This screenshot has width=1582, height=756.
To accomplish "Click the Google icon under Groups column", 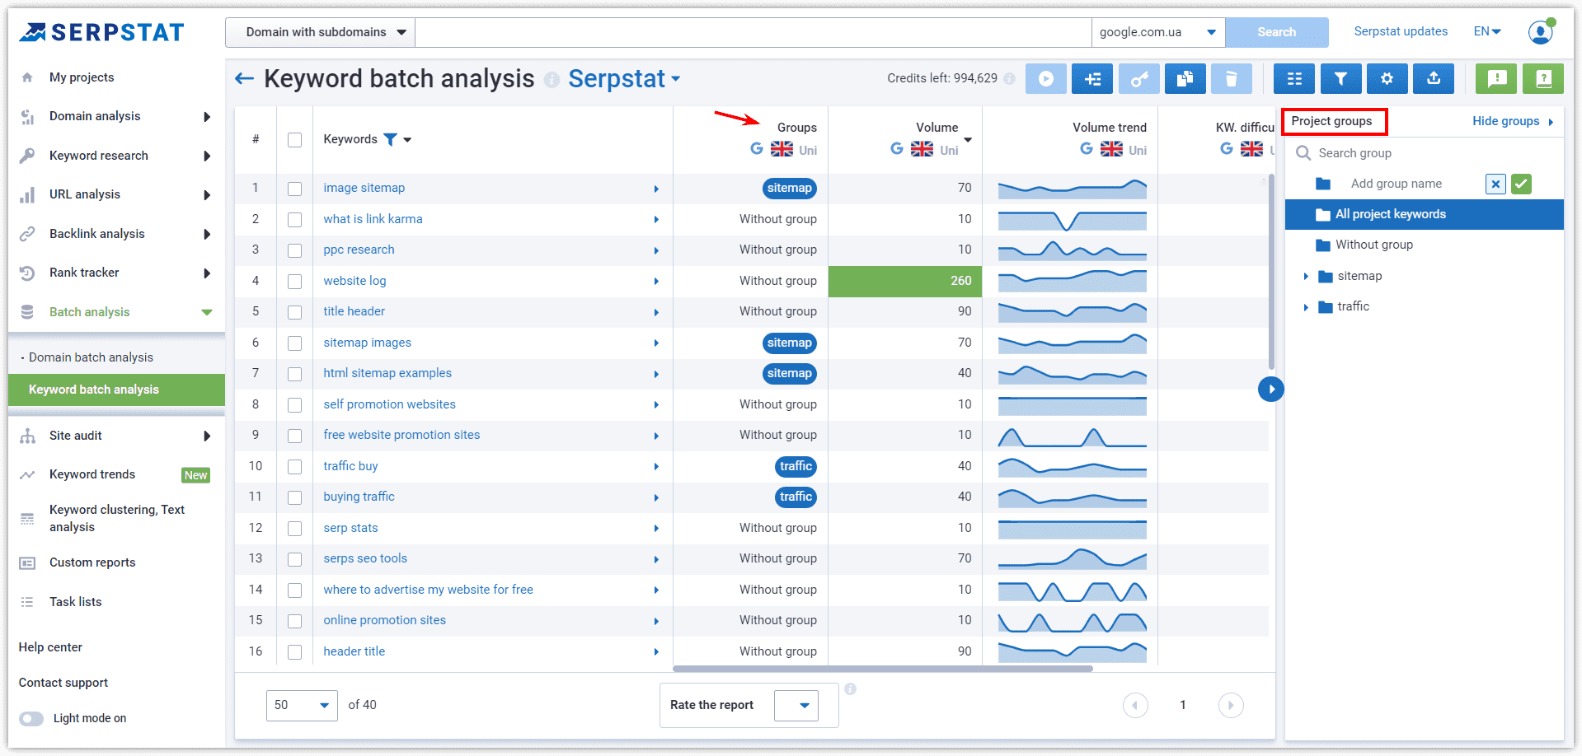I will pyautogui.click(x=757, y=149).
